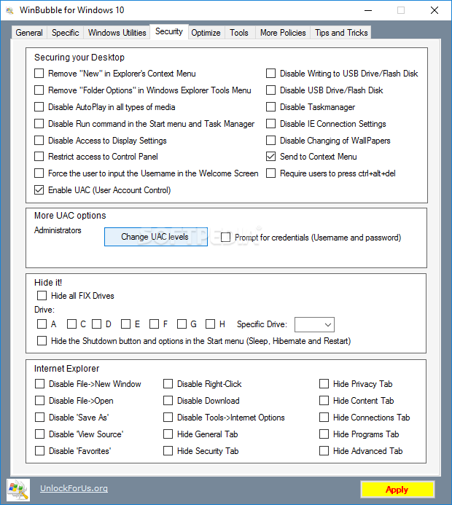The width and height of the screenshot is (452, 505).
Task: Enable Disable Download checkbox
Action: pos(168,401)
